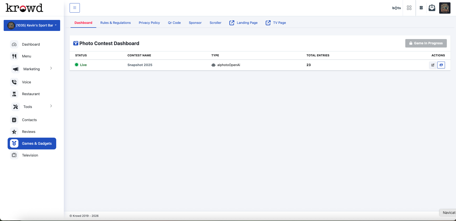Screen dimensions: 456x221
Task: Toggle sidebar with the hamburger button
Action: [75, 8]
